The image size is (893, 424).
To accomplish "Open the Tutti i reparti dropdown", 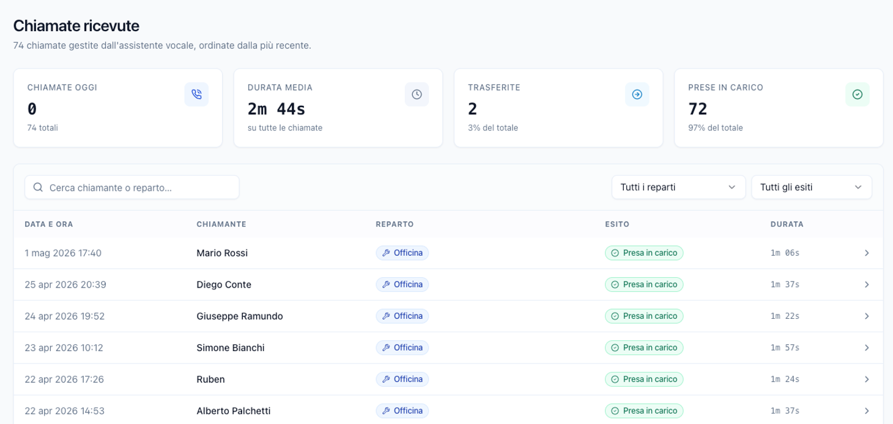I will pyautogui.click(x=678, y=187).
